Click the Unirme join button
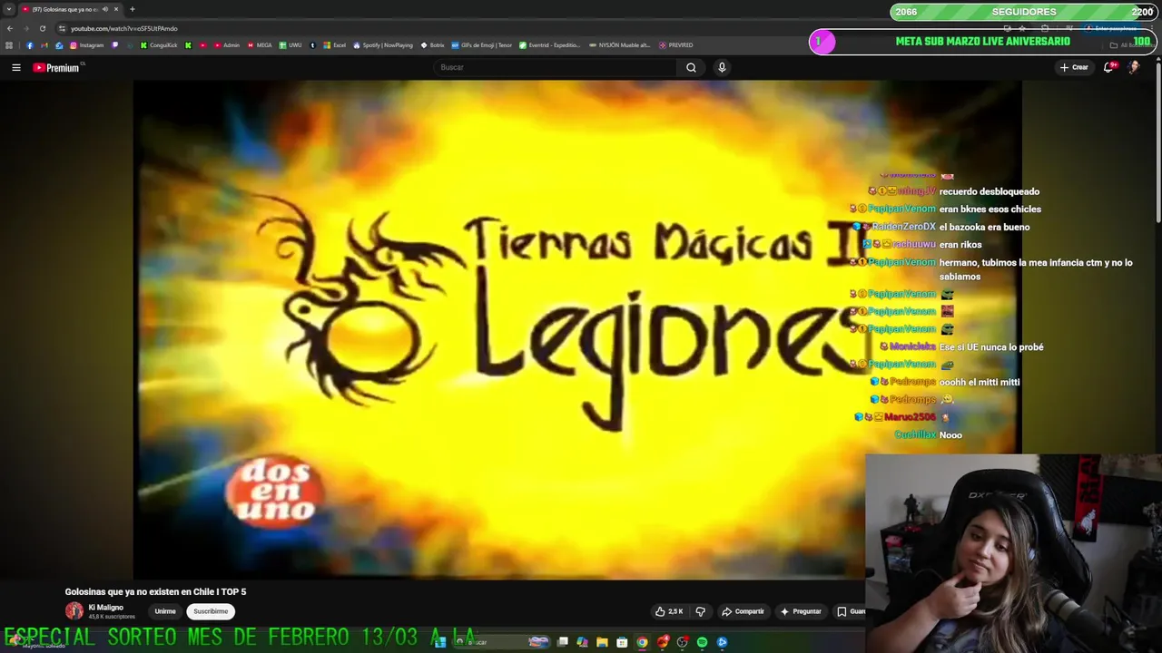 tap(164, 611)
